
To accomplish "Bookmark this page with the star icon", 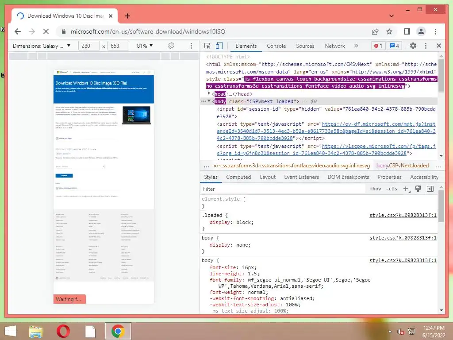I will pos(389,31).
